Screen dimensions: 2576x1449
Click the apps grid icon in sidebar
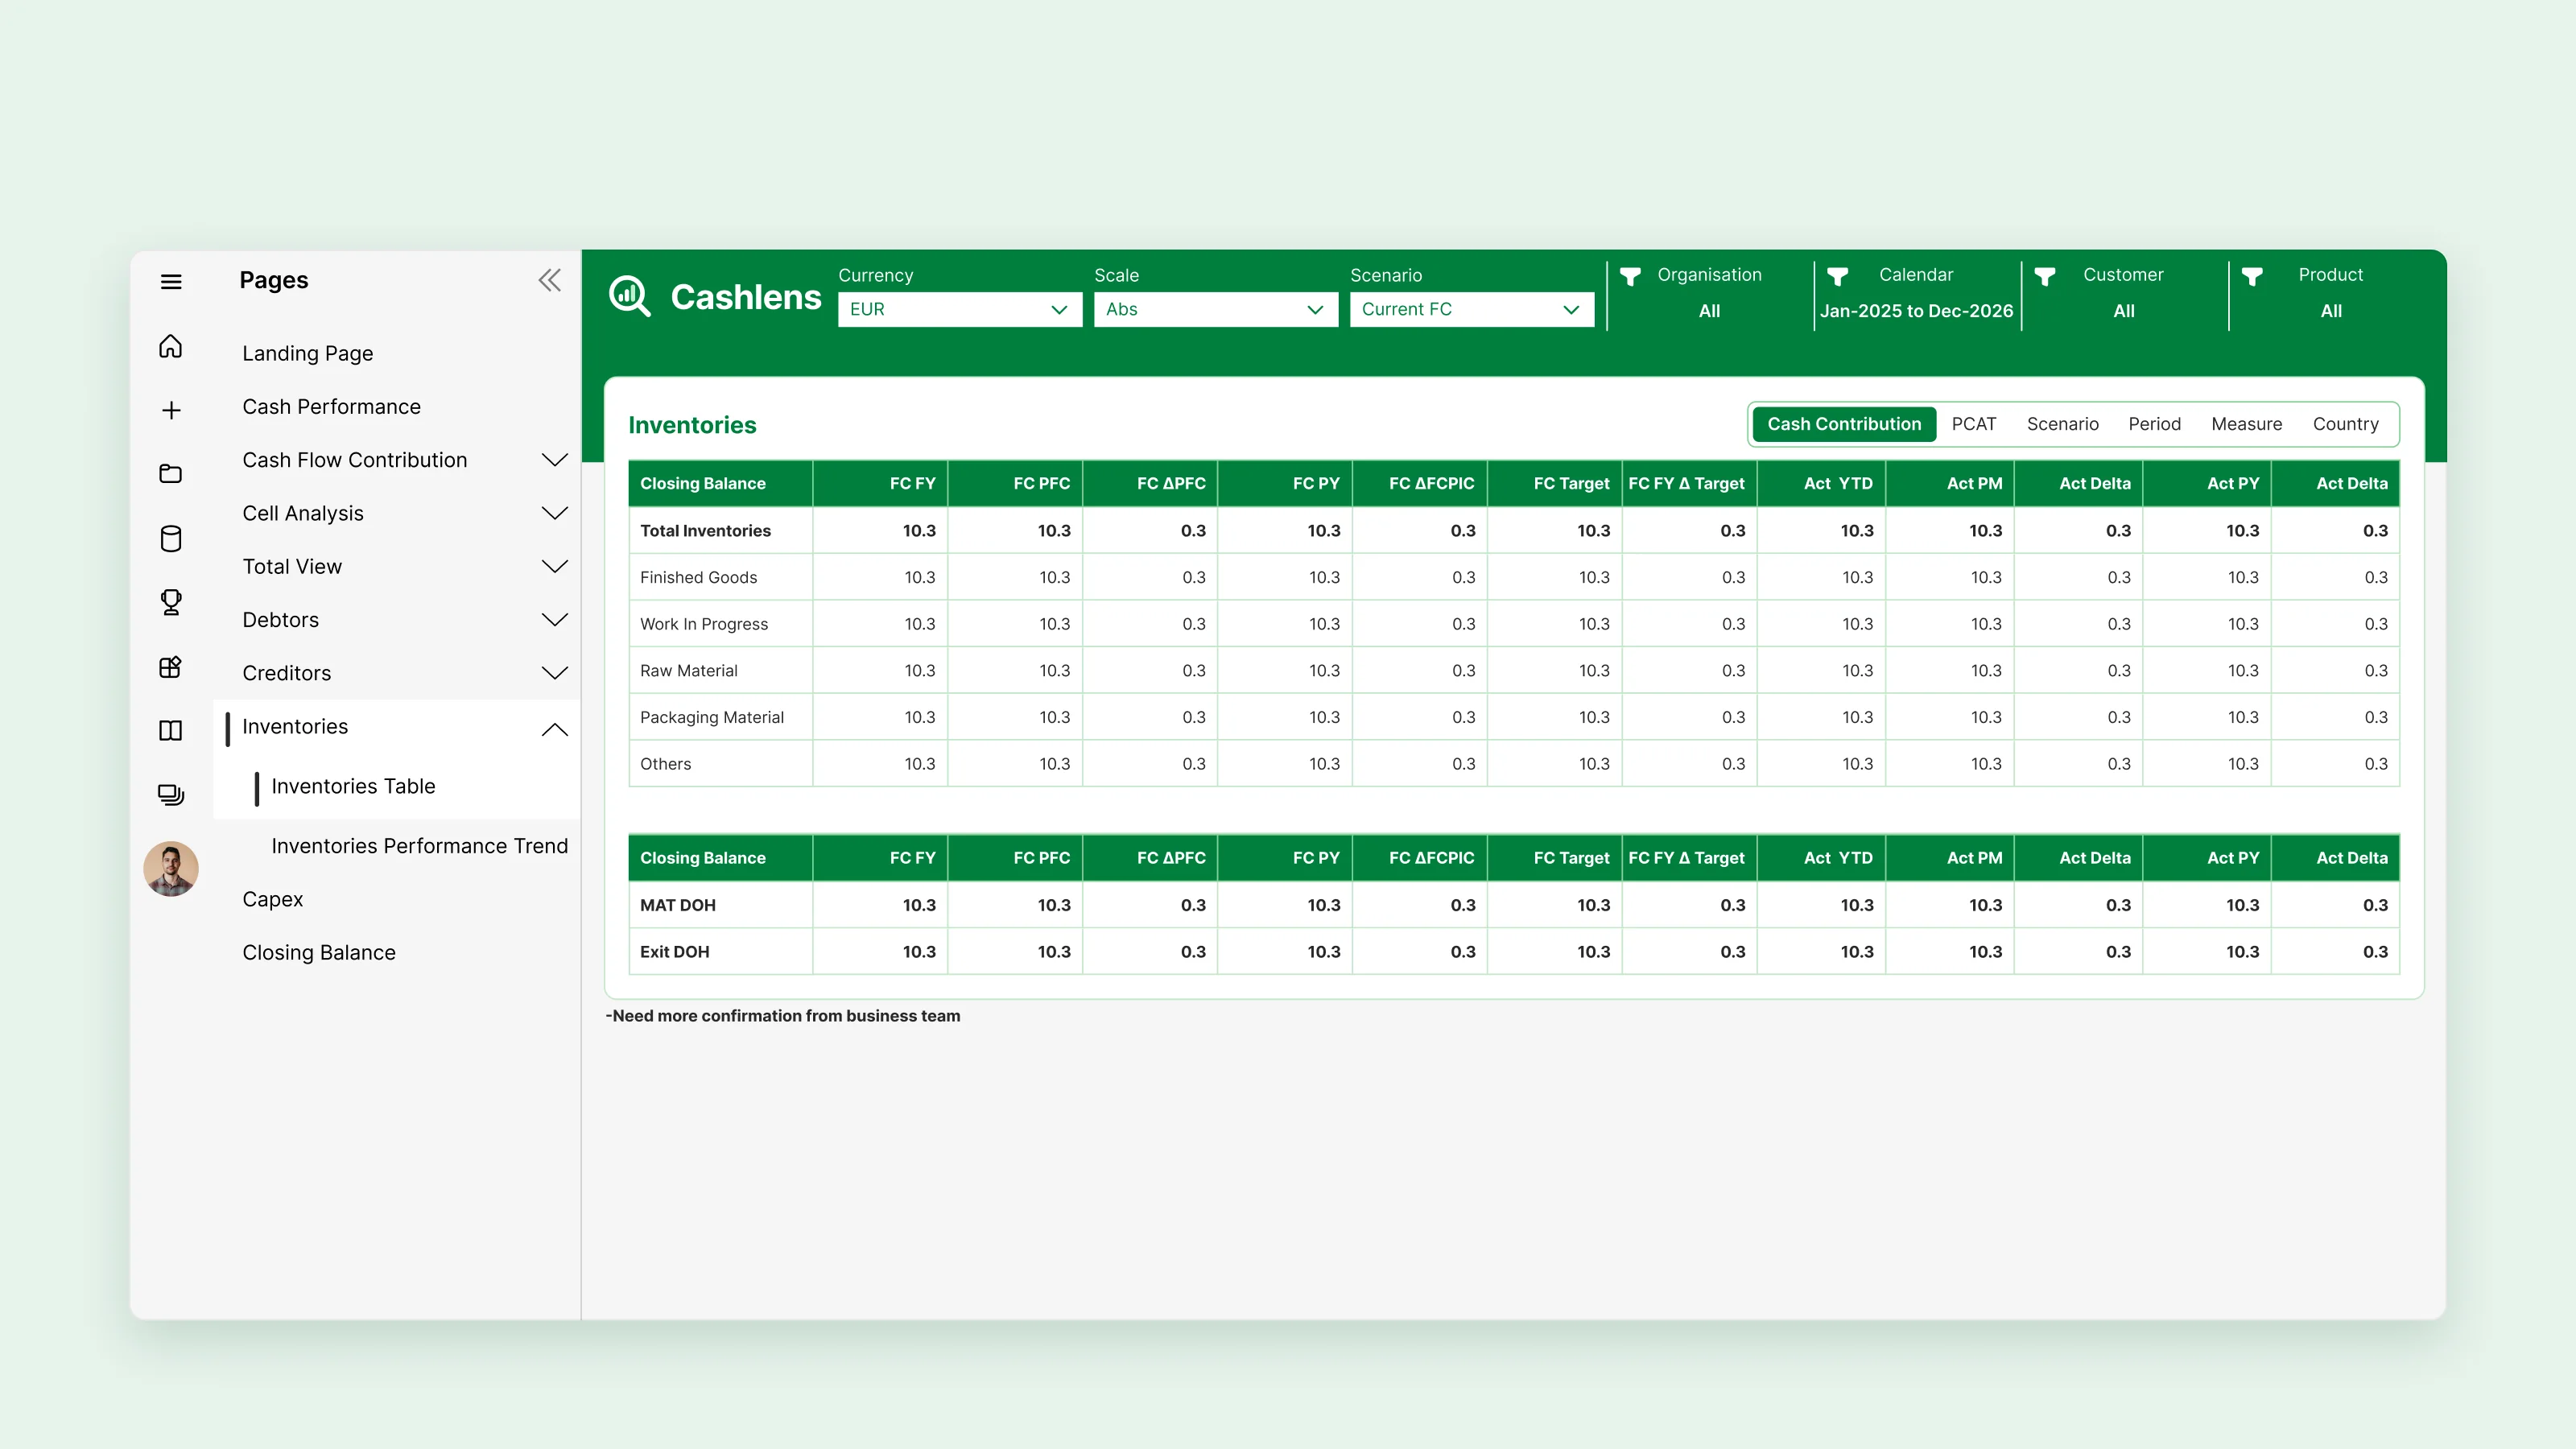[x=171, y=667]
